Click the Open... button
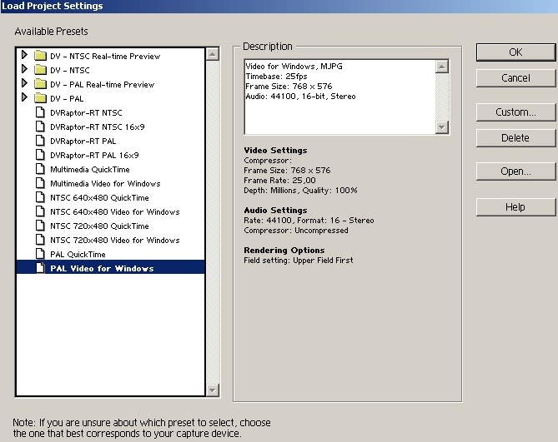The width and height of the screenshot is (558, 442). tap(515, 171)
